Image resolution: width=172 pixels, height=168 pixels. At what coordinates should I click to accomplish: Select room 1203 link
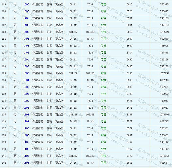(x=26, y=115)
